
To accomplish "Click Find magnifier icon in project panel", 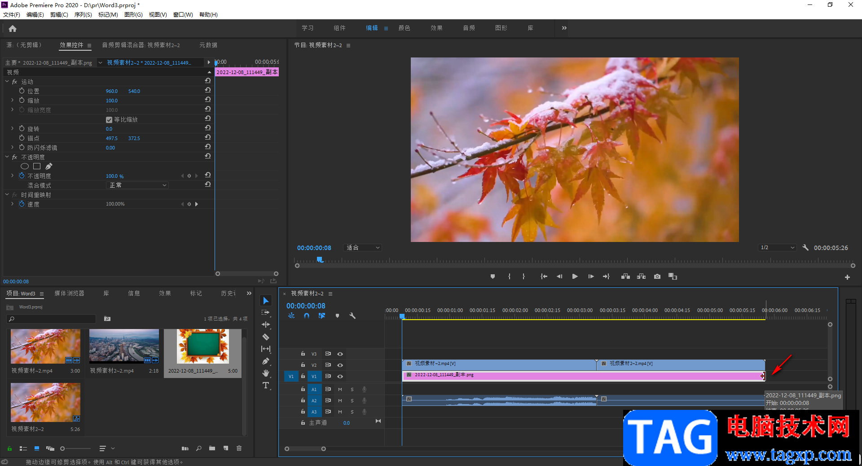I will coord(199,448).
